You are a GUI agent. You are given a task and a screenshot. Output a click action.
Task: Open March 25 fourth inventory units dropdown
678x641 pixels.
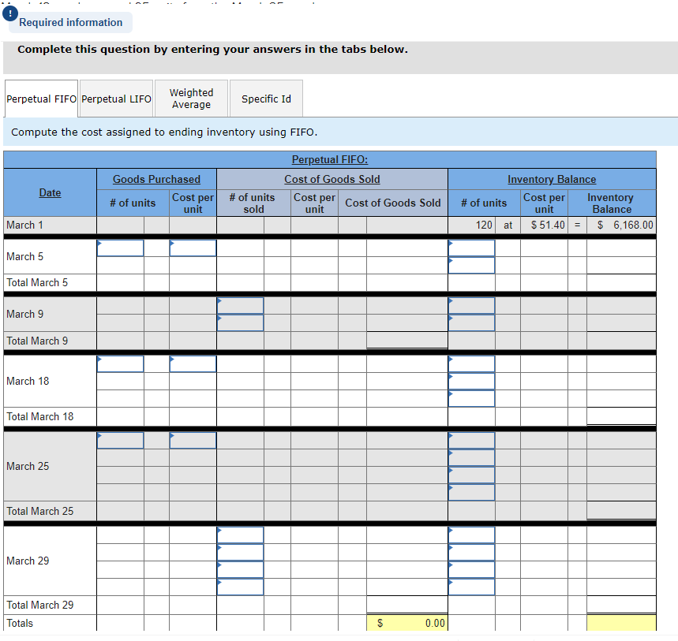click(472, 493)
